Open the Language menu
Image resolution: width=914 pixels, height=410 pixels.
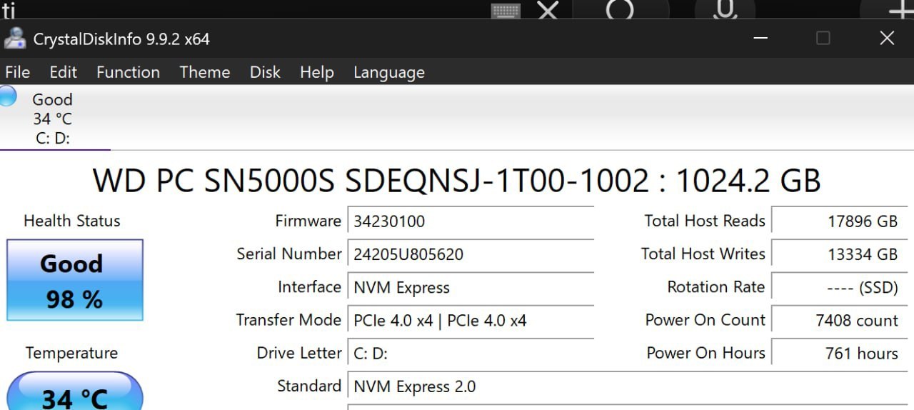point(388,72)
